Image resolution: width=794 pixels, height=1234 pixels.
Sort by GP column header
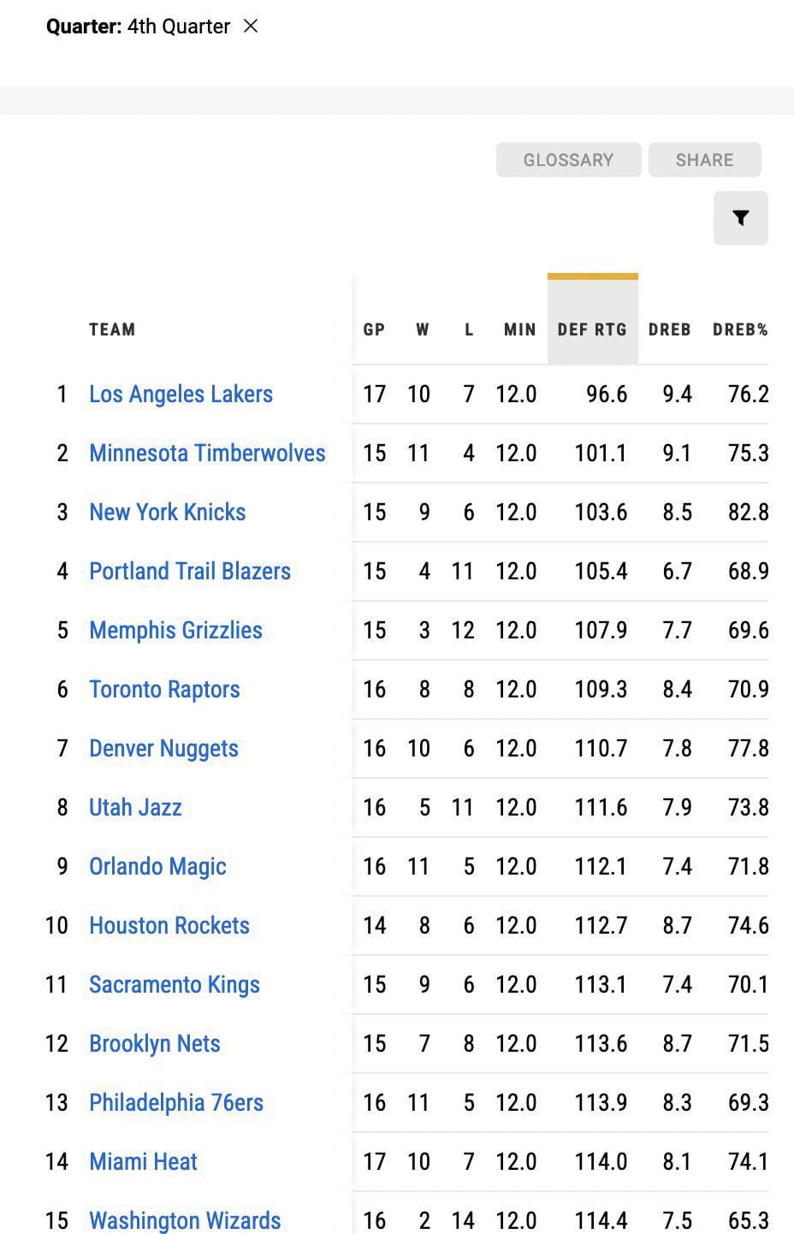[374, 329]
